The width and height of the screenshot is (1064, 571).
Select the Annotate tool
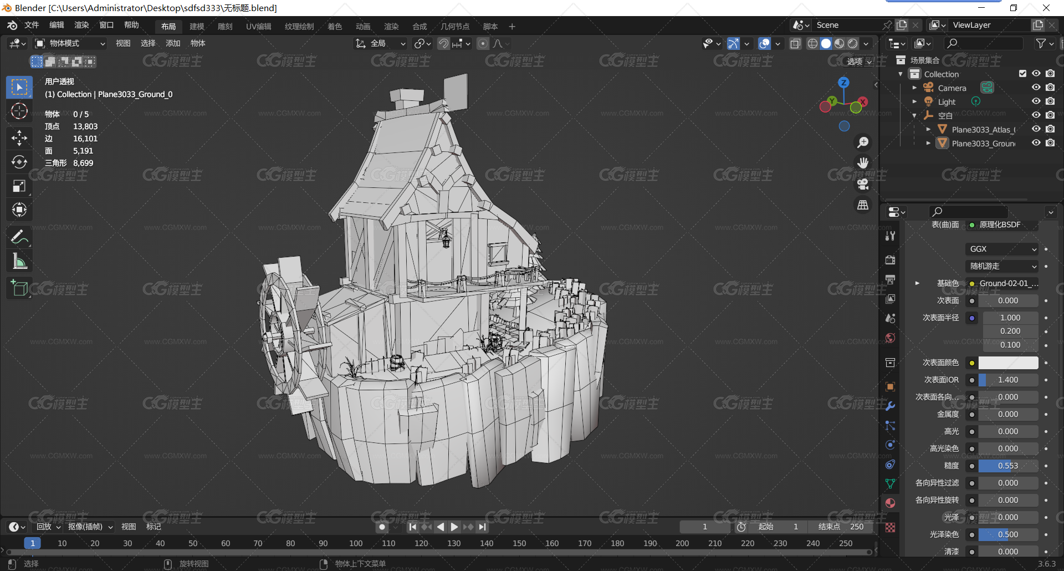pyautogui.click(x=19, y=237)
